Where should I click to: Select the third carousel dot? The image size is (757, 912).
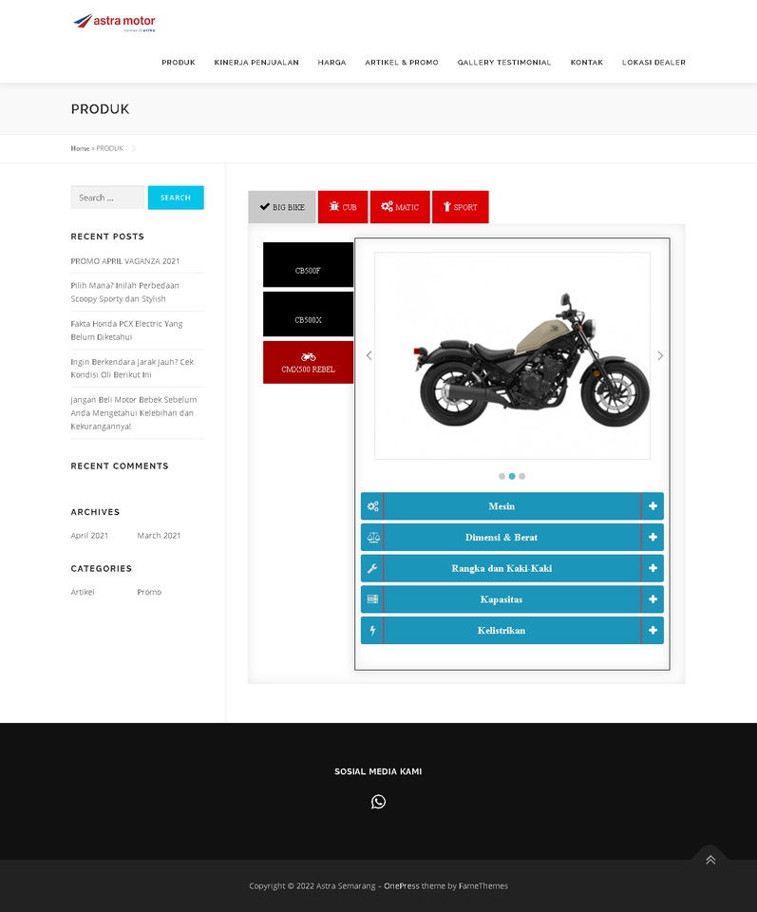pos(522,476)
